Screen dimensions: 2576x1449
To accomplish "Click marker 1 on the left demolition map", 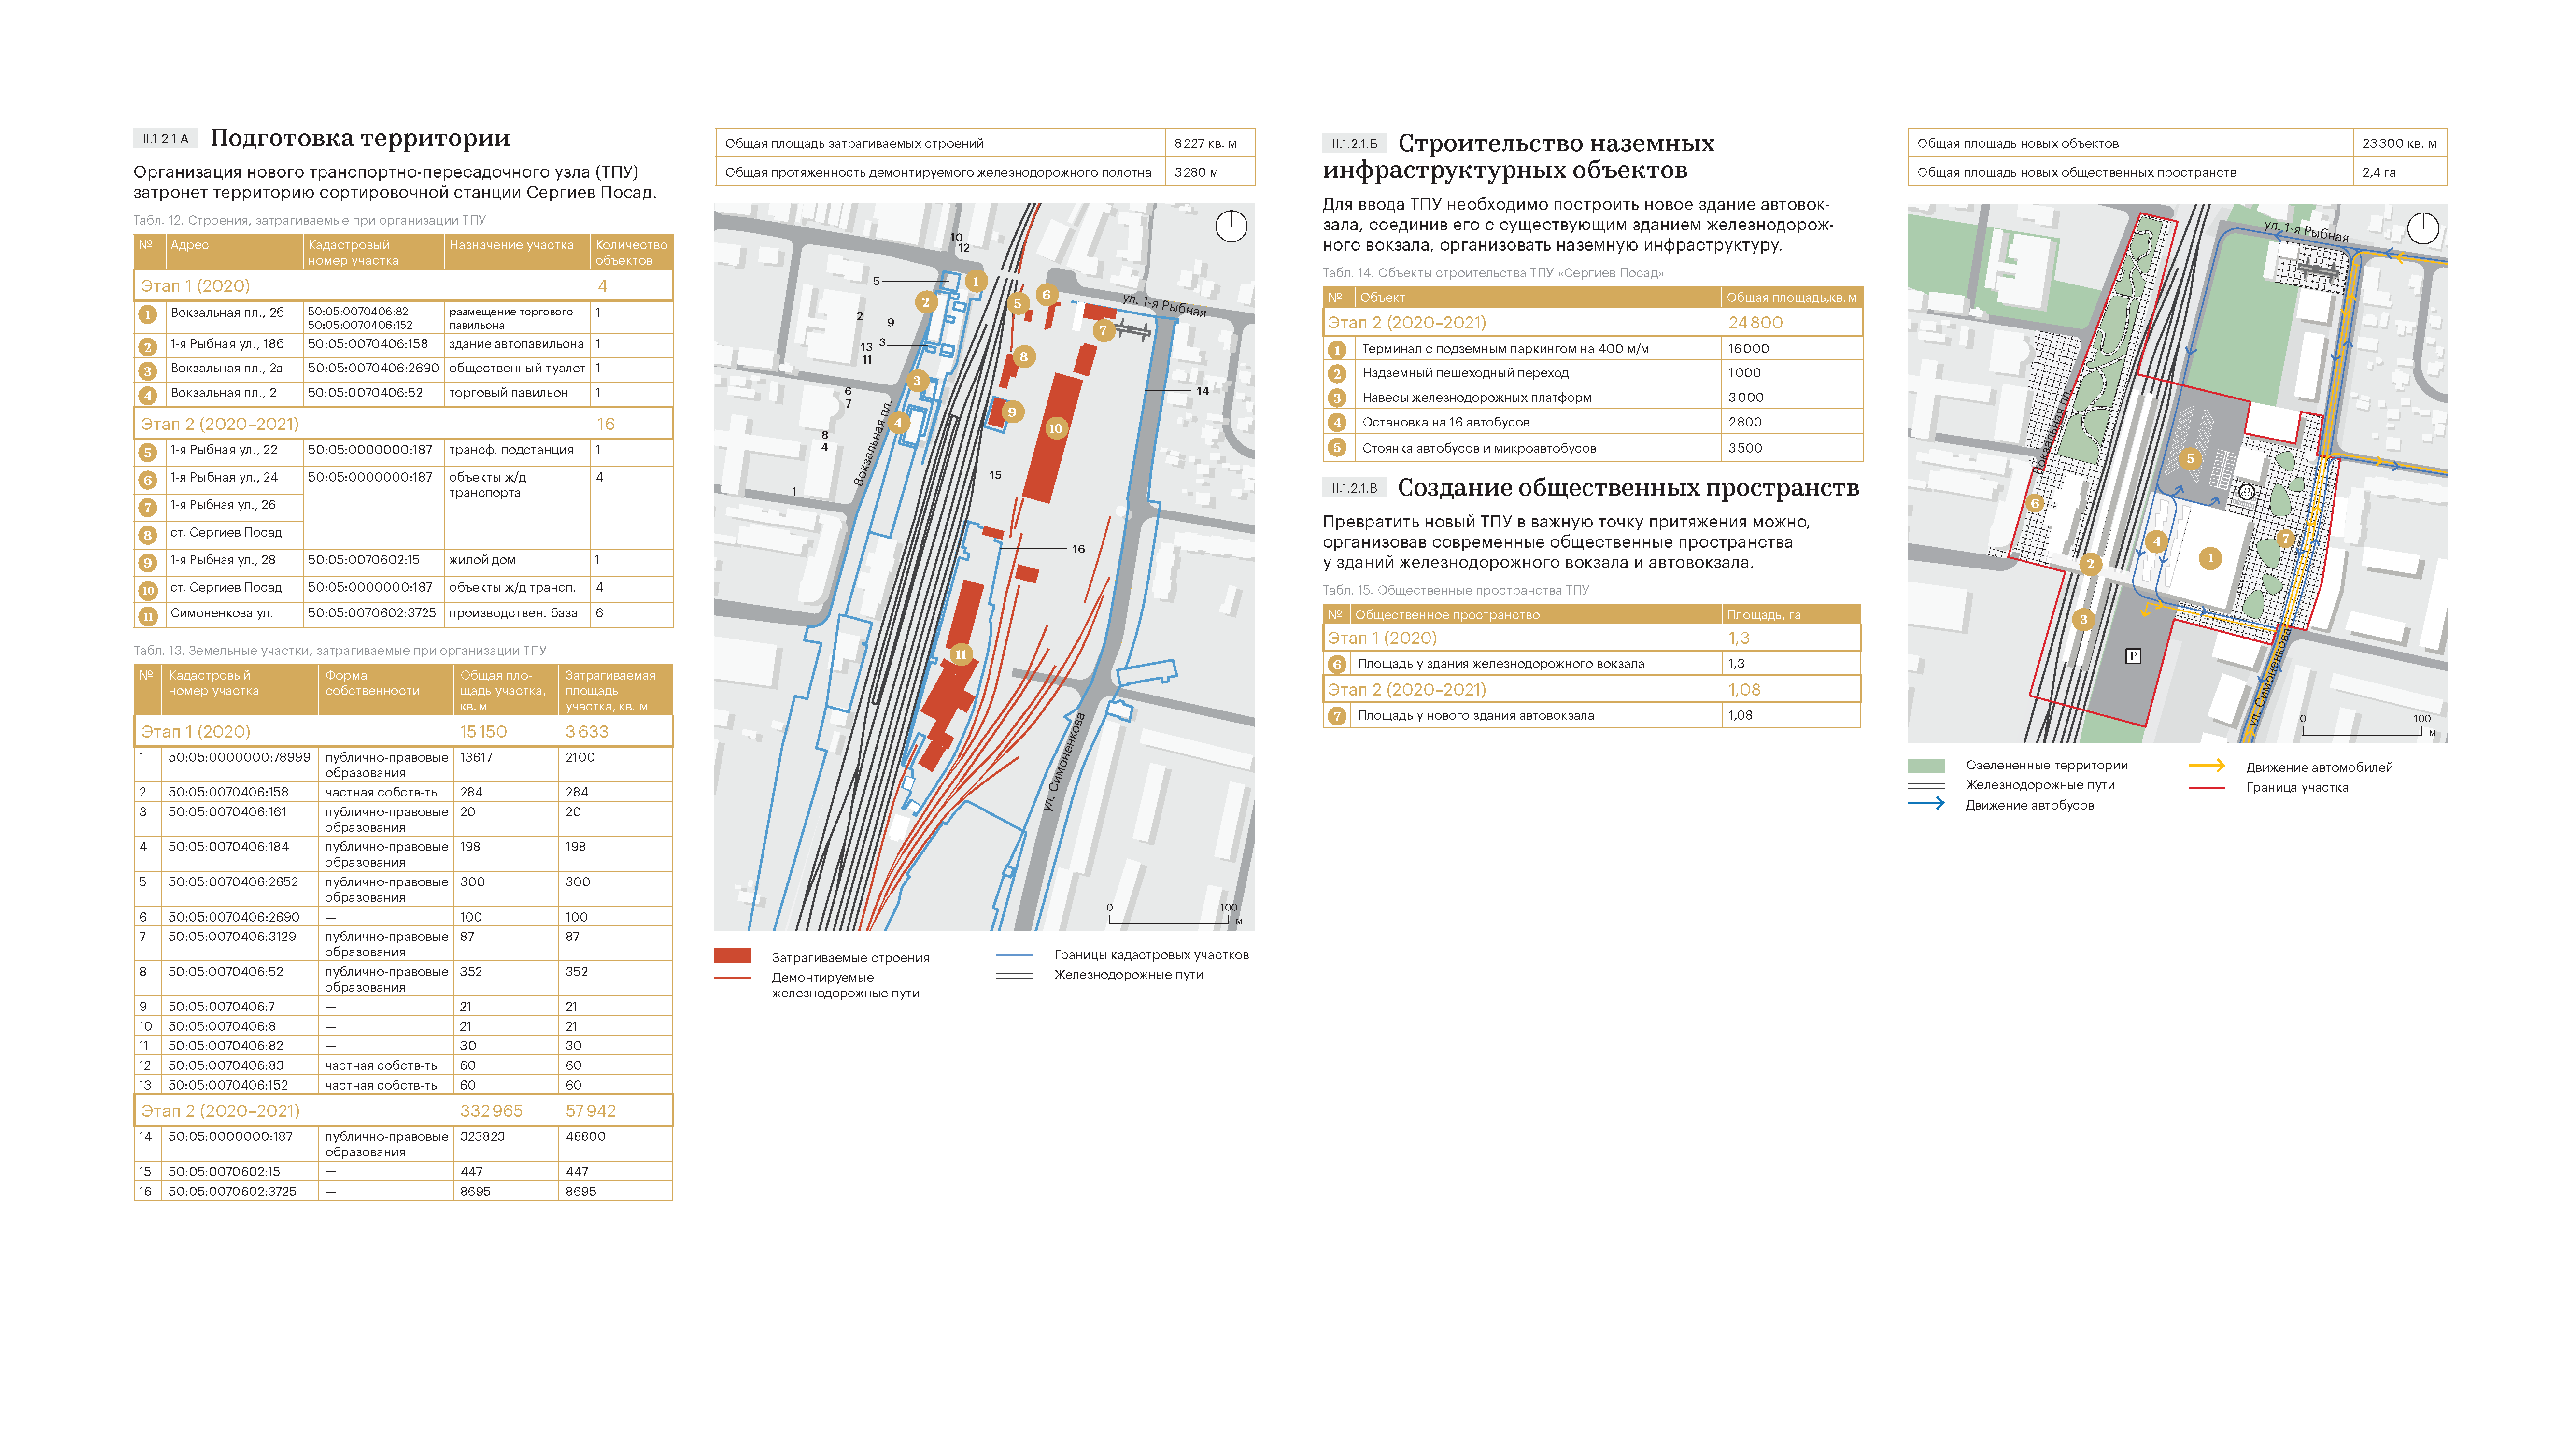I will point(975,282).
